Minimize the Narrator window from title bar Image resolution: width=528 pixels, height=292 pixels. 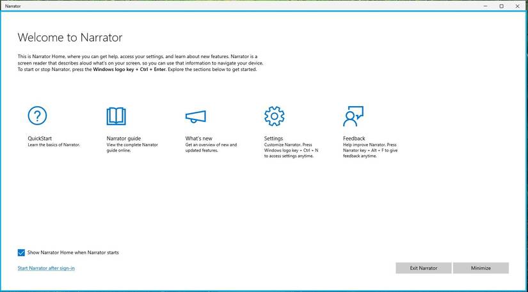486,6
